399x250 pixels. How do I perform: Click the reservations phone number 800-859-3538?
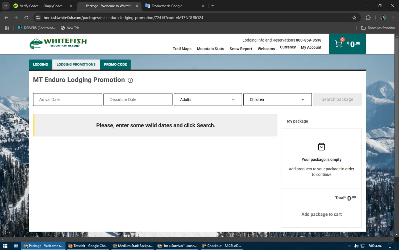(309, 40)
